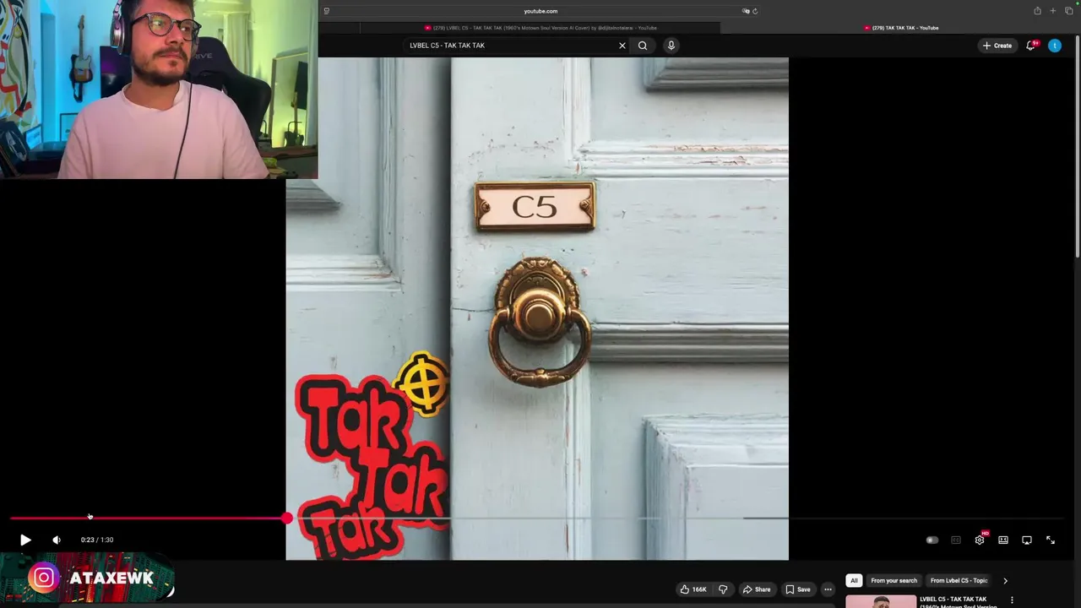Click the youtube.com address bar

pos(540,11)
